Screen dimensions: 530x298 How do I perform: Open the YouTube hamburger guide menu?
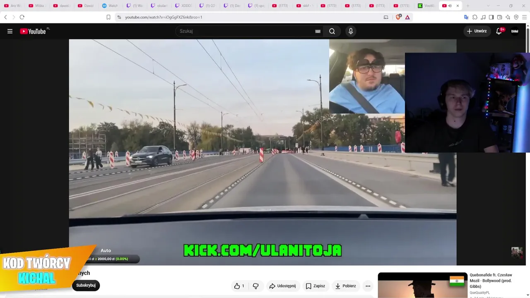pos(10,31)
